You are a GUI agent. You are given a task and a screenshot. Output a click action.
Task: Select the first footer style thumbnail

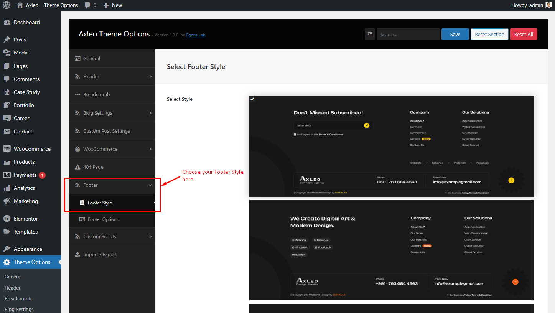coord(391,146)
